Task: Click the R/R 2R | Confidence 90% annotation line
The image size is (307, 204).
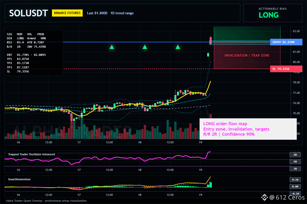Action: coord(229,134)
